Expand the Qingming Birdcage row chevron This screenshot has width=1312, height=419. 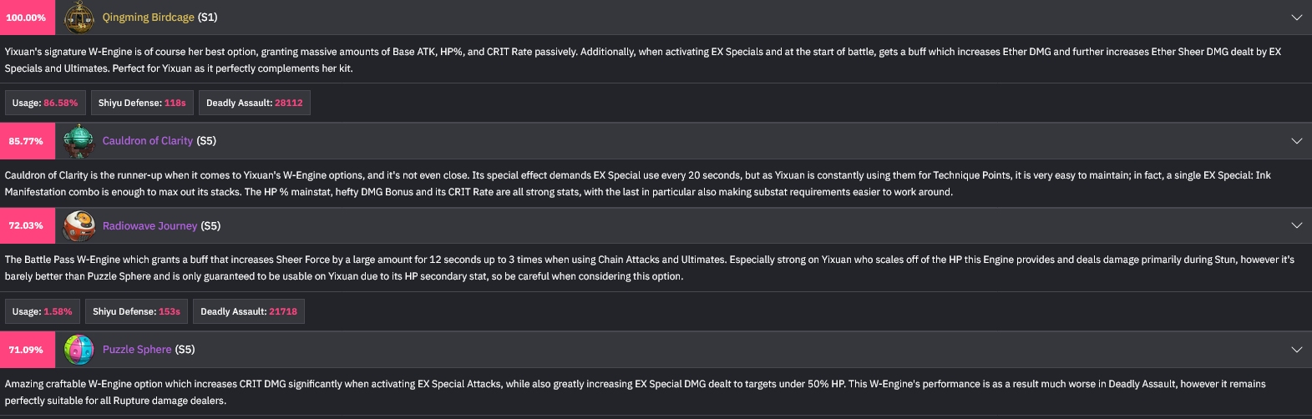1296,18
